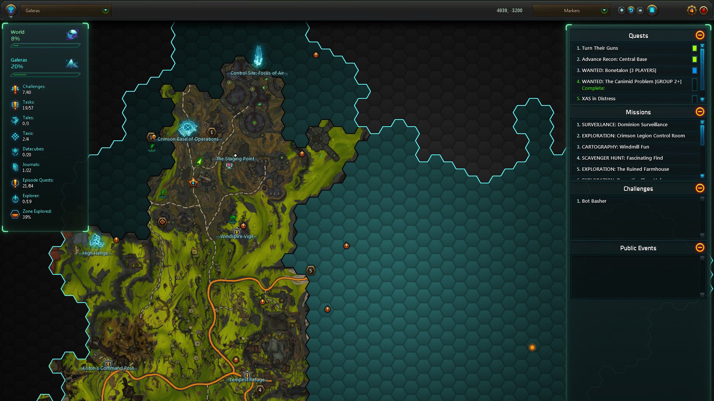Click the Galeras 20% progress bar

(x=45, y=75)
